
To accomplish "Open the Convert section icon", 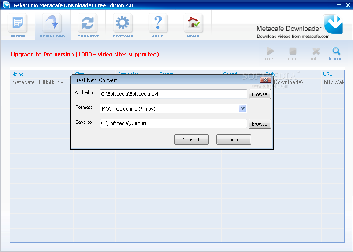I will [88, 23].
